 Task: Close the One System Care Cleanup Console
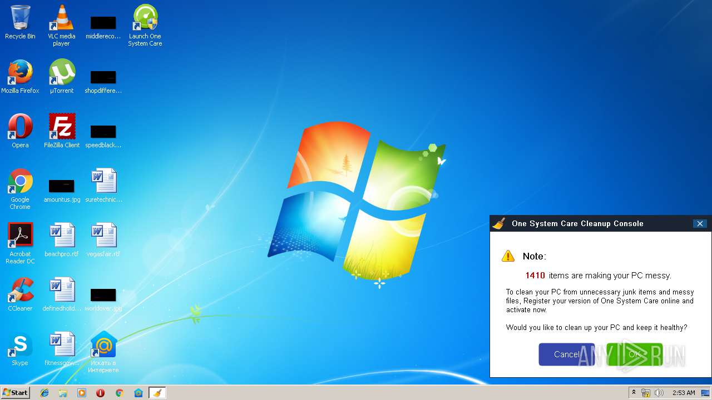(700, 223)
